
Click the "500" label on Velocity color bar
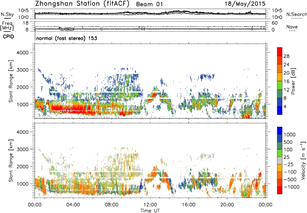point(289,142)
